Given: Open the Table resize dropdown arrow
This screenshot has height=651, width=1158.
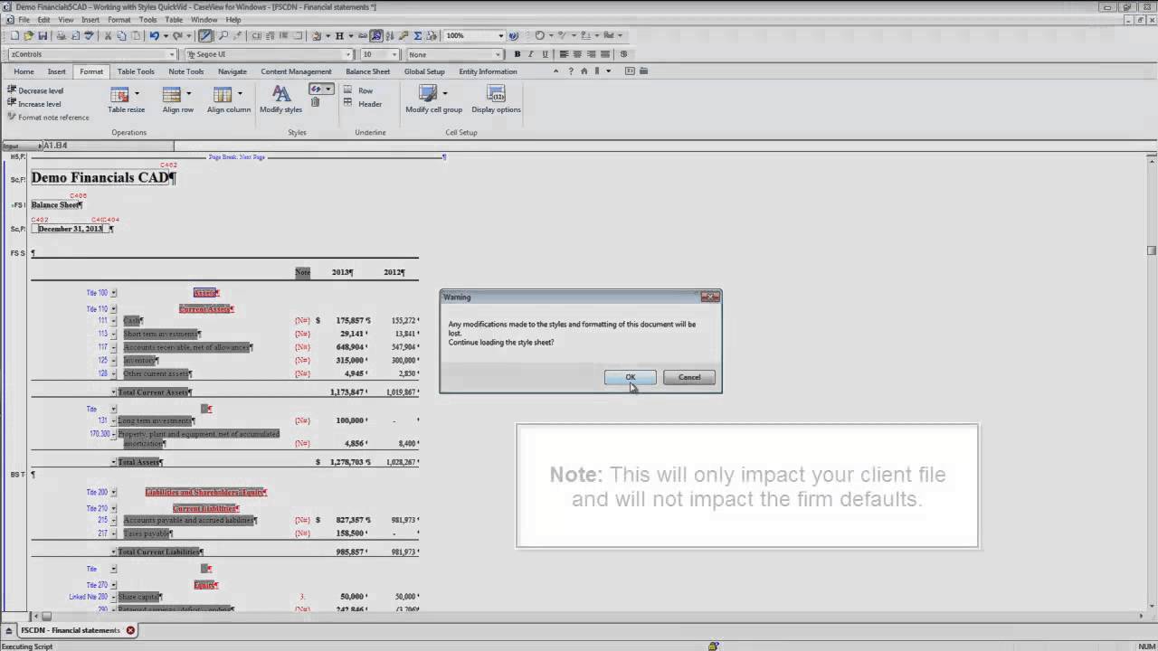Looking at the screenshot, I should 137,93.
